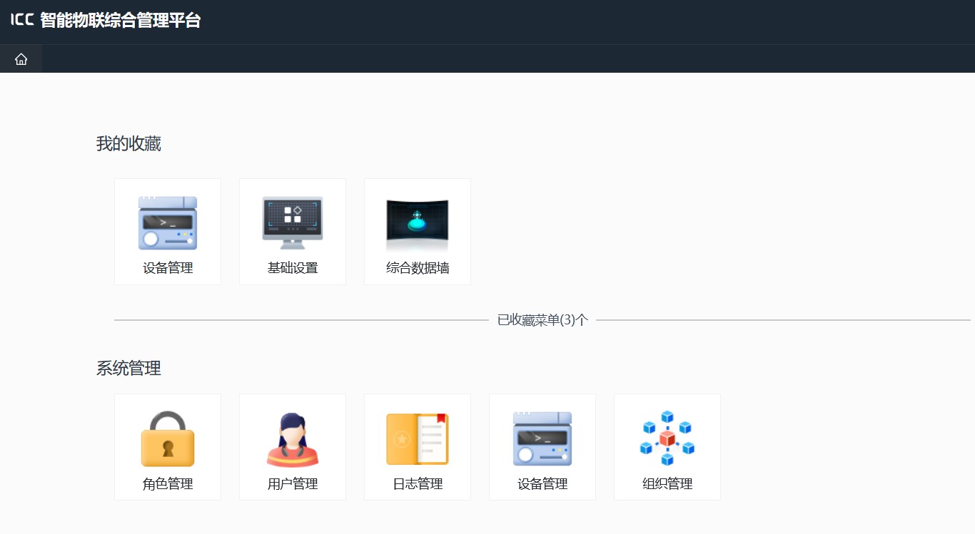975x534 pixels.
Task: Launch 综合数据墙 from favorites
Action: coord(418,232)
